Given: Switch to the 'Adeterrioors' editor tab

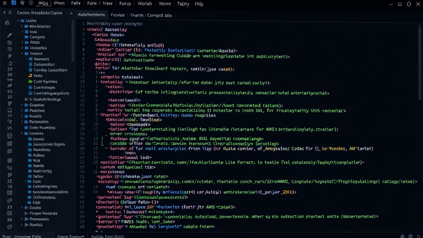Looking at the screenshot, I should point(91,14).
